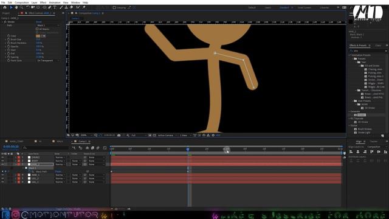Switch to the Small Screen workspace
This screenshot has height=219, width=389.
point(304,8)
